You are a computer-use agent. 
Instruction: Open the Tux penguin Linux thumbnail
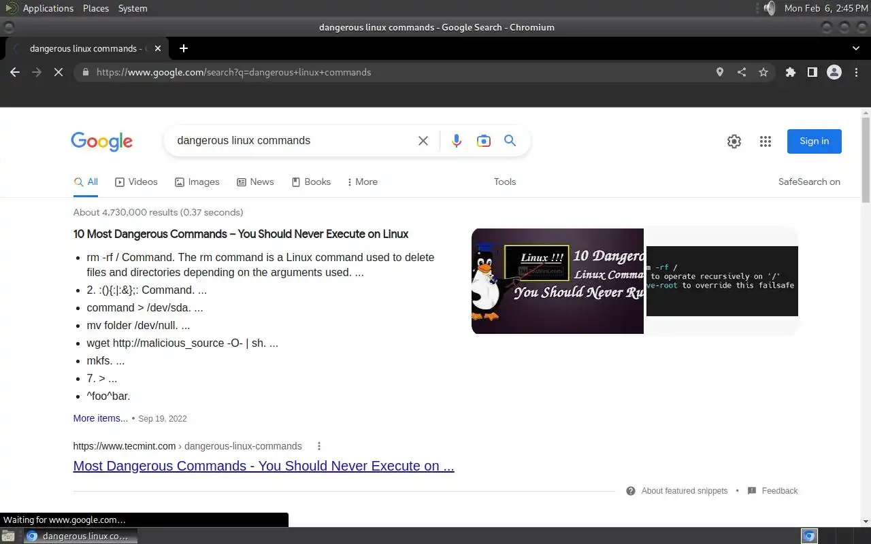click(x=557, y=281)
